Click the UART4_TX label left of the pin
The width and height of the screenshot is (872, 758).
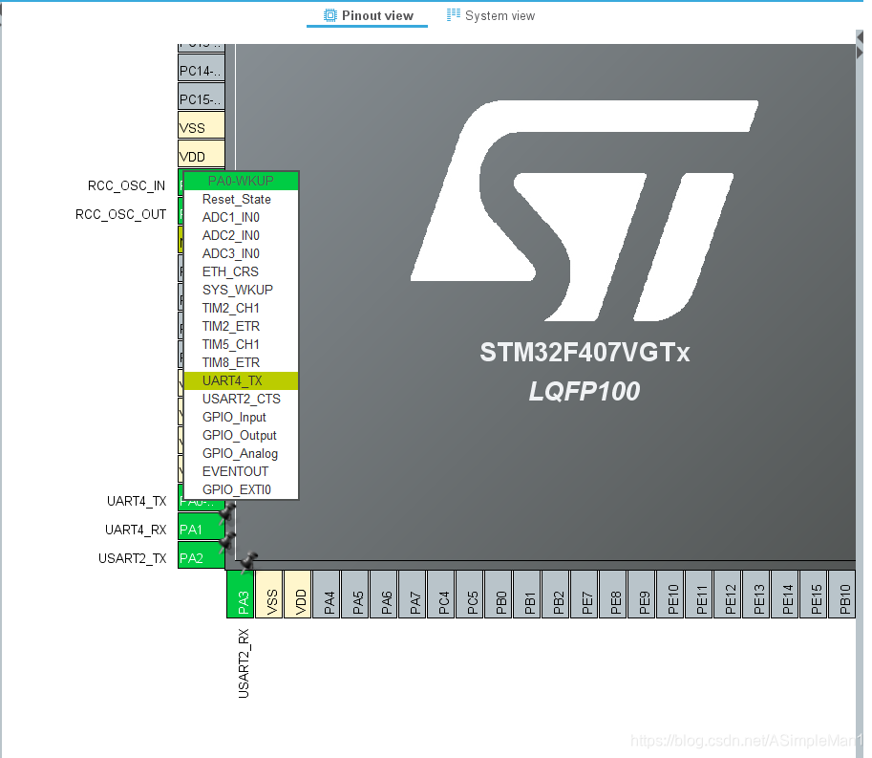tap(137, 502)
